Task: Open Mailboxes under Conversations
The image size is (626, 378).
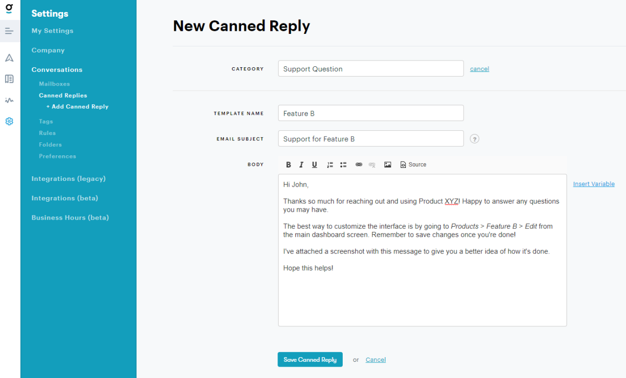Action: (54, 84)
